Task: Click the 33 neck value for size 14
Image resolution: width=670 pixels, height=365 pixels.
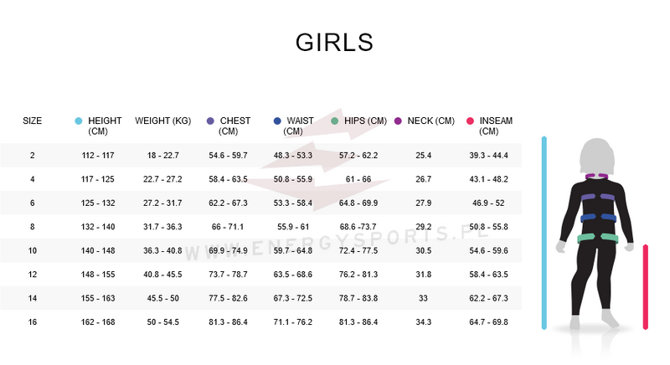Action: 424,299
